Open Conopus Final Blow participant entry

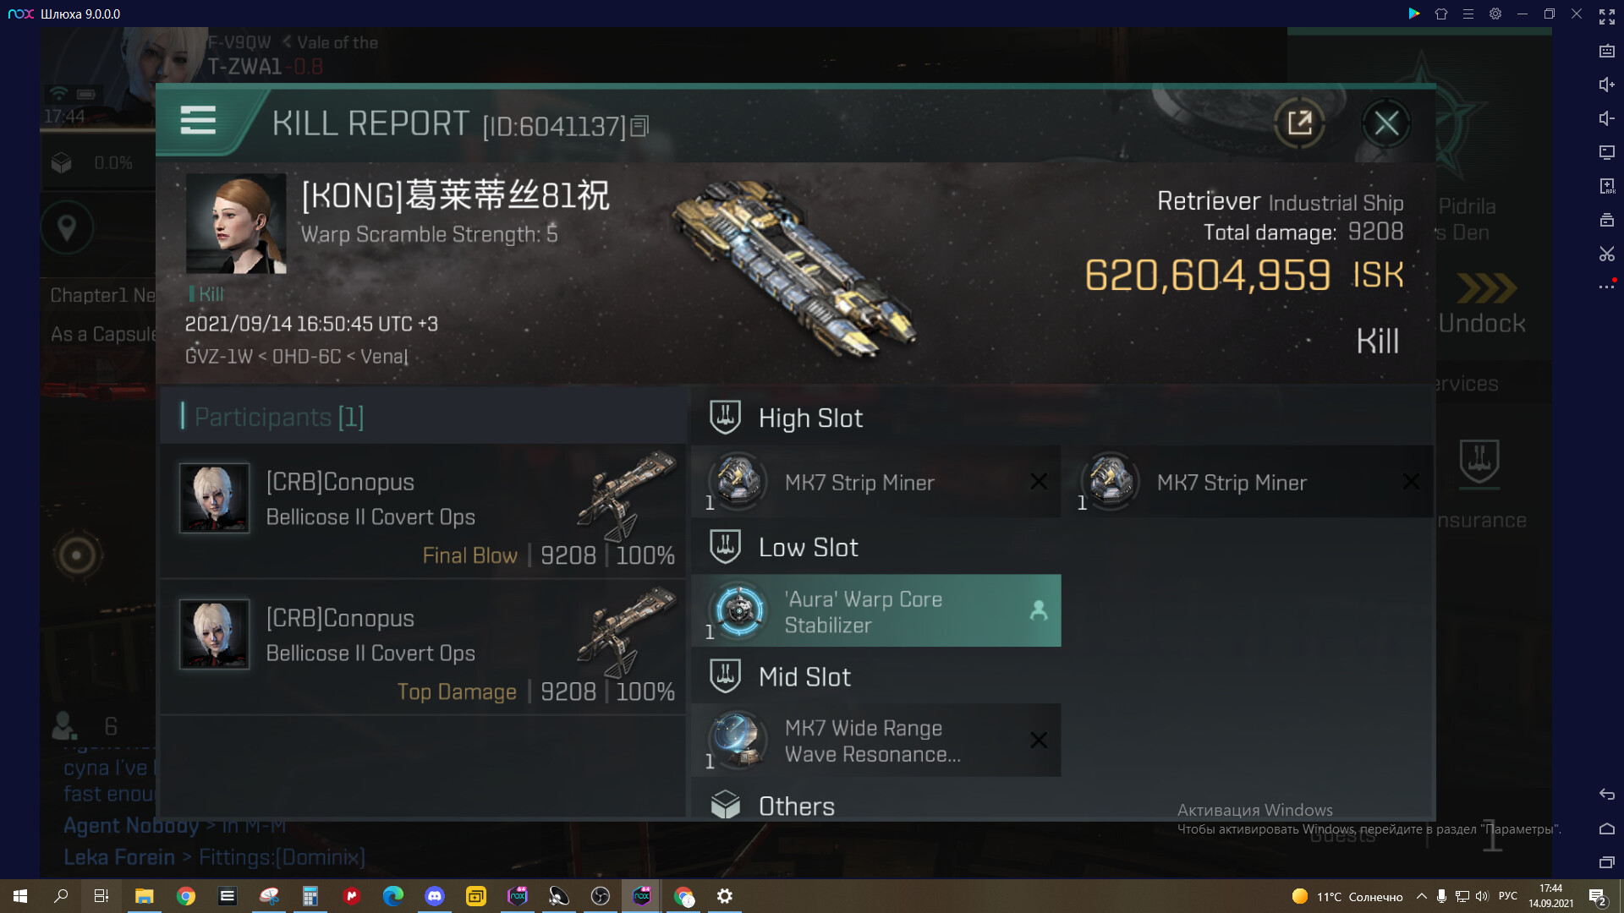(423, 511)
